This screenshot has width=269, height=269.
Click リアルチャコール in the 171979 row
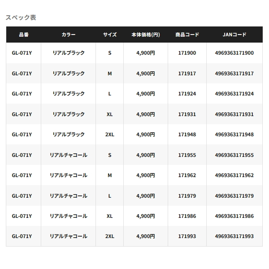tap(69, 196)
